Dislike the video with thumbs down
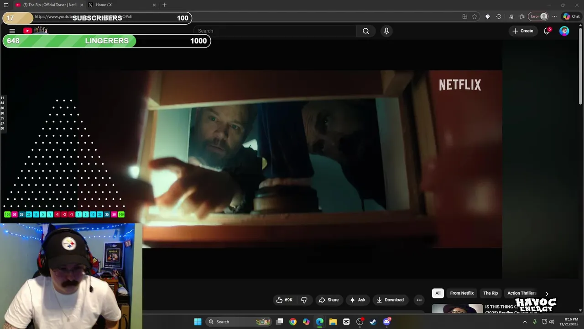 point(304,300)
